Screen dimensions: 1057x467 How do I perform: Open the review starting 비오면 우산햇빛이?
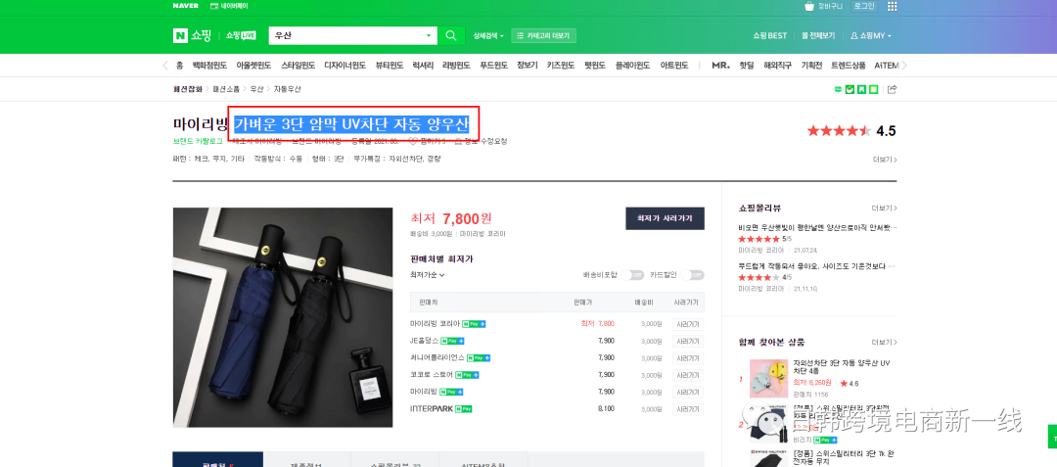pos(817,228)
